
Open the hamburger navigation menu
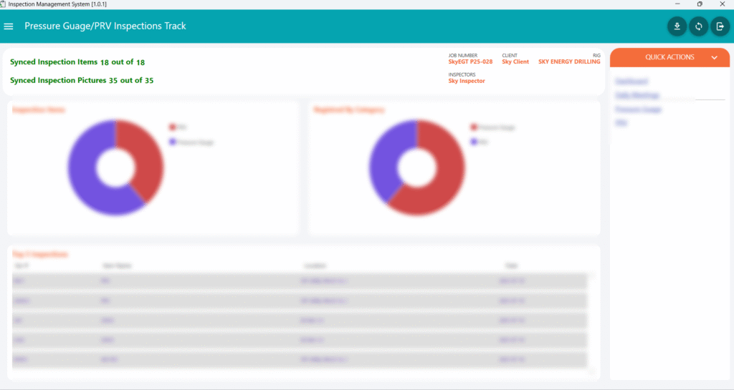[x=9, y=26]
